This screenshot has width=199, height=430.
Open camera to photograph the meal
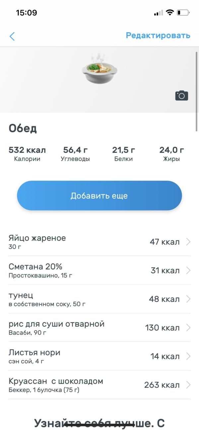[181, 95]
